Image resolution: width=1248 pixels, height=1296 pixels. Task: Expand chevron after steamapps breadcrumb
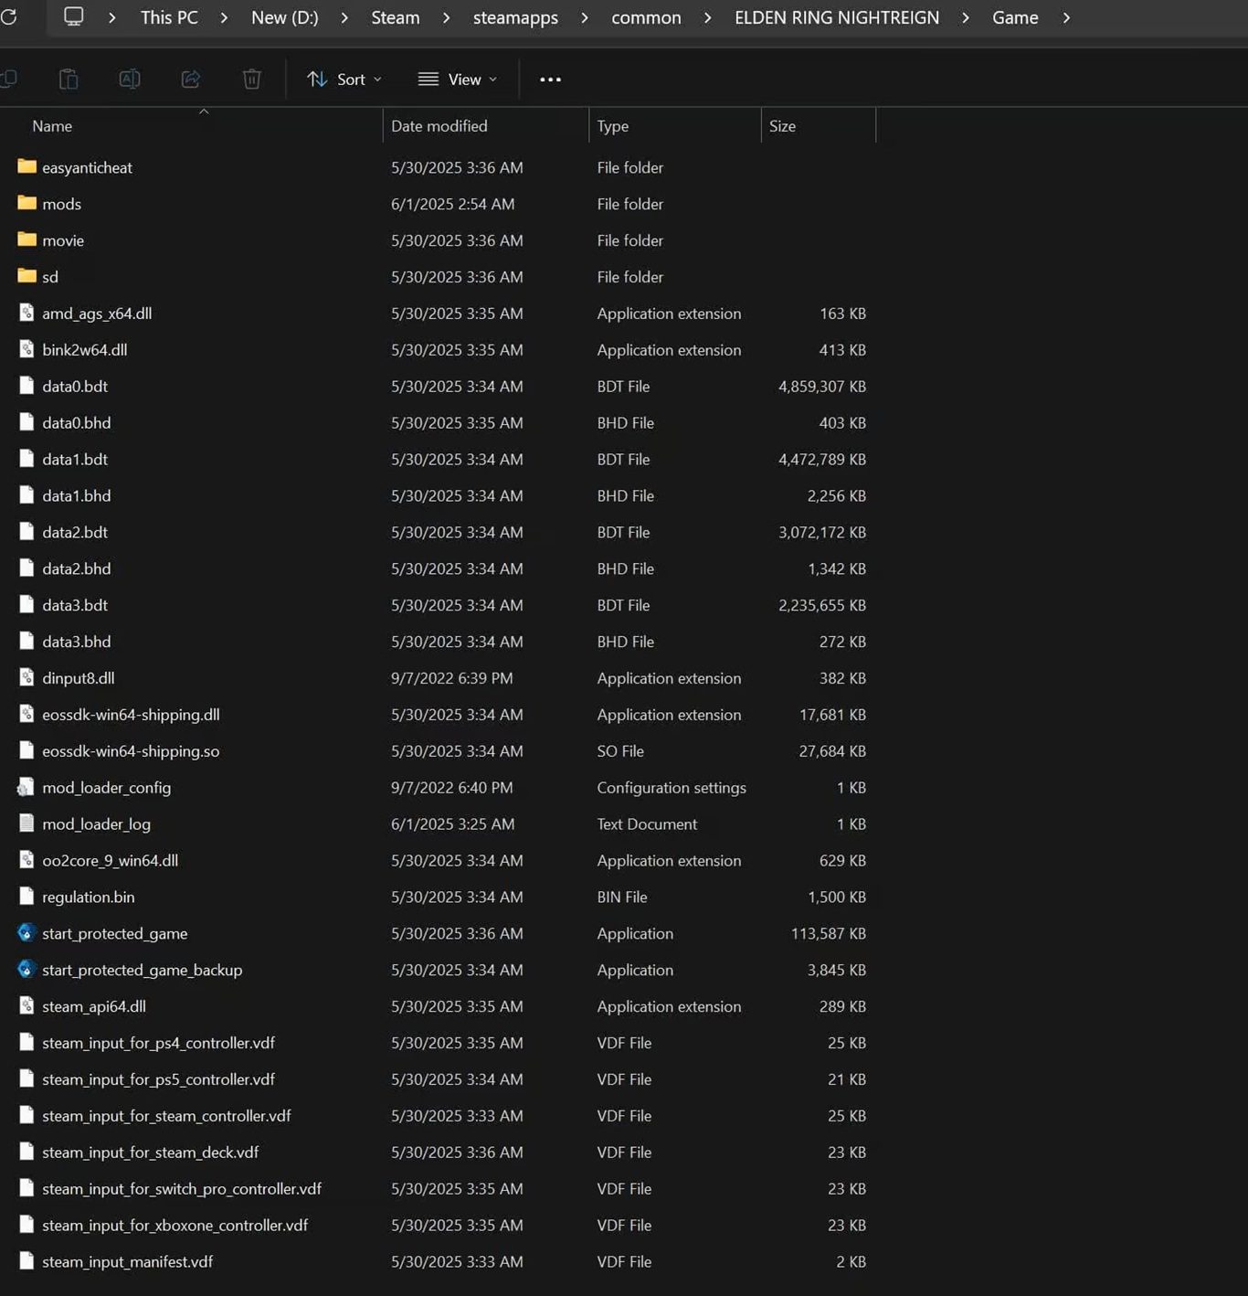tap(585, 17)
